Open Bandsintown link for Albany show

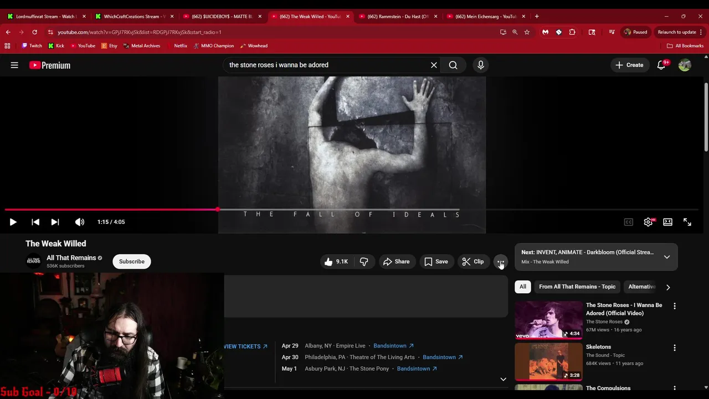[x=393, y=346]
